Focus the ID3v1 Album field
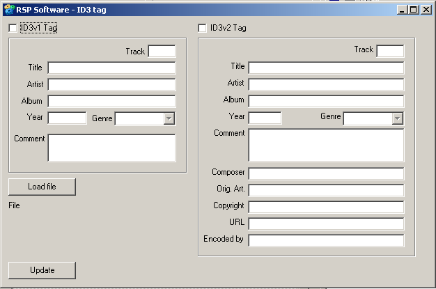Image resolution: width=436 pixels, height=289 pixels. click(x=111, y=101)
